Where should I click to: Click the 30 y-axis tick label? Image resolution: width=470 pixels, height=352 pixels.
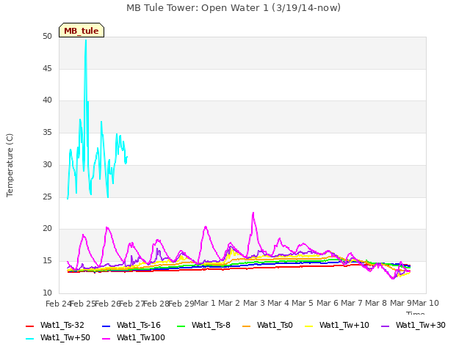[47, 164]
